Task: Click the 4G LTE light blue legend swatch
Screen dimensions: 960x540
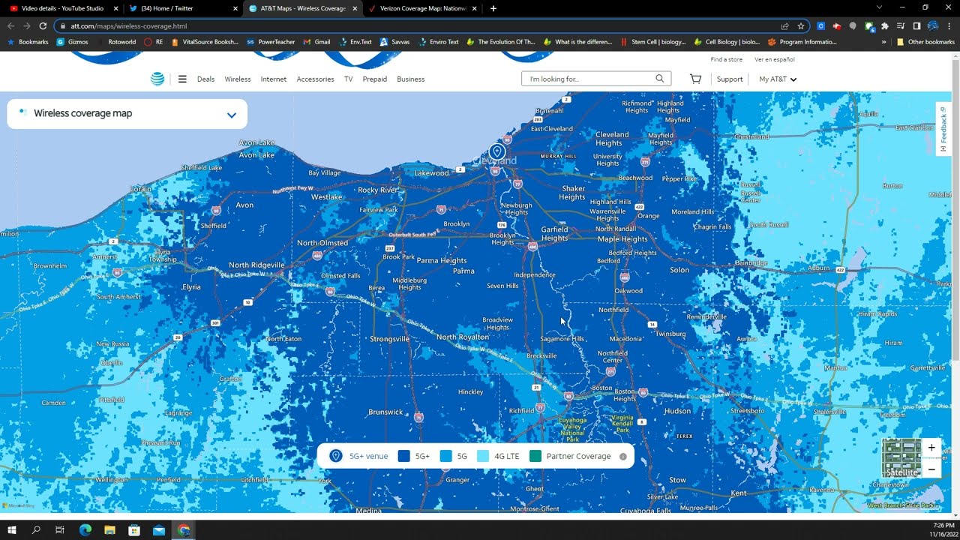Action: (x=483, y=456)
